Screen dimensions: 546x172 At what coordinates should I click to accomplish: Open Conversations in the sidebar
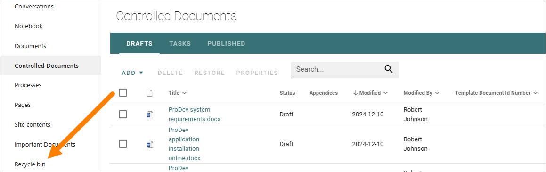click(34, 6)
